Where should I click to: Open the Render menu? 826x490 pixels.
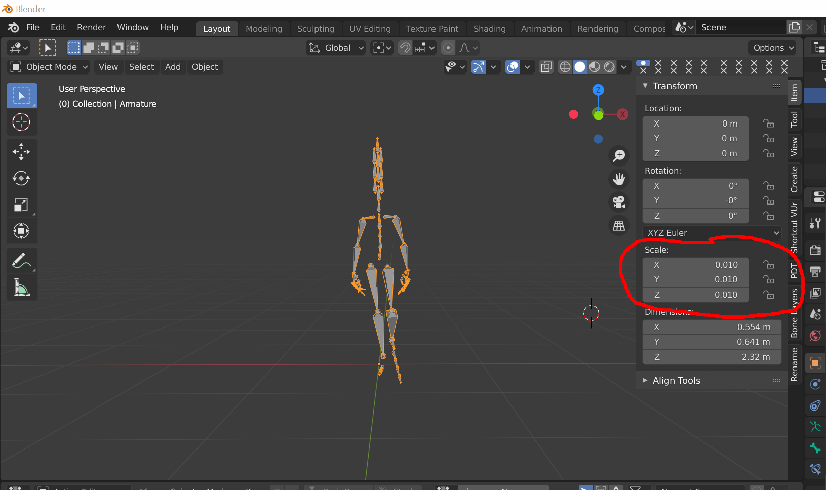(91, 27)
